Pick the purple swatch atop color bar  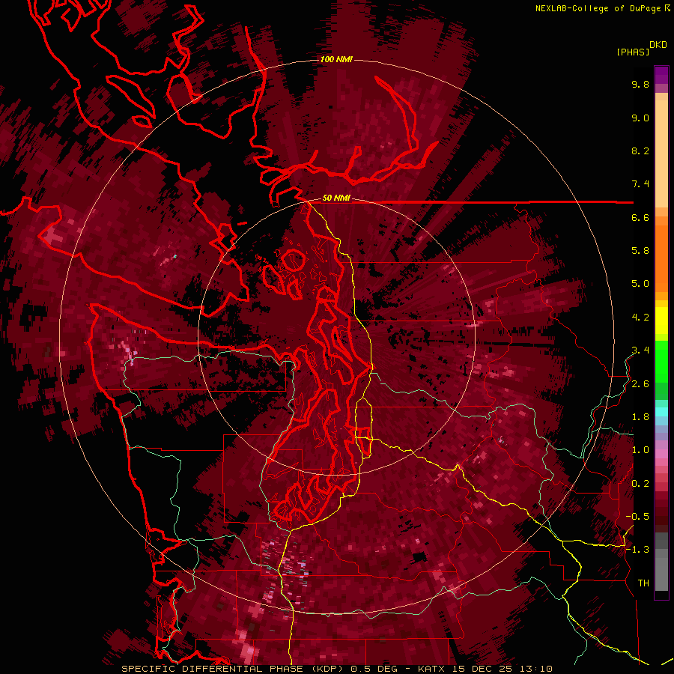coord(661,75)
